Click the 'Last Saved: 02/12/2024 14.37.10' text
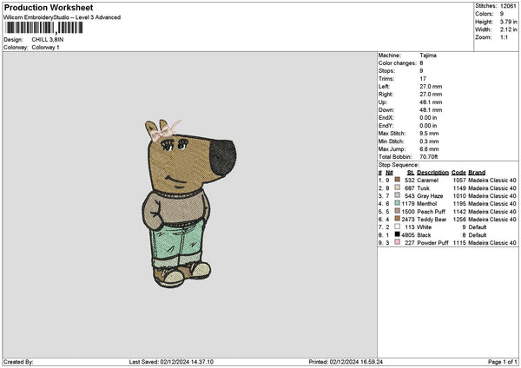 coord(171,362)
